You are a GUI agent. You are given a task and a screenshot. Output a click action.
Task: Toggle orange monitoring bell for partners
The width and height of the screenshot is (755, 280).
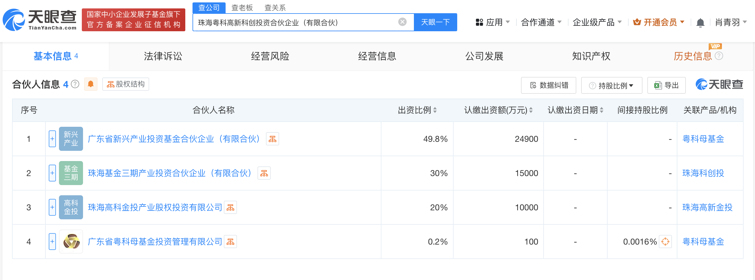pos(91,84)
